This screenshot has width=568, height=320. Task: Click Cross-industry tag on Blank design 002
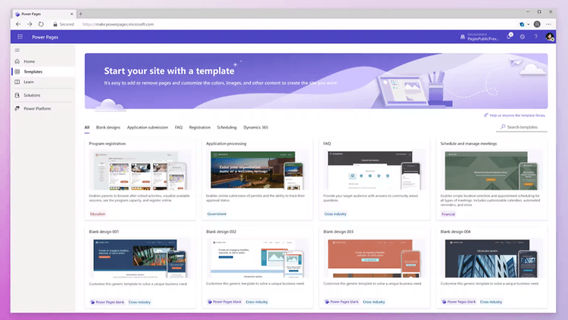pyautogui.click(x=257, y=302)
